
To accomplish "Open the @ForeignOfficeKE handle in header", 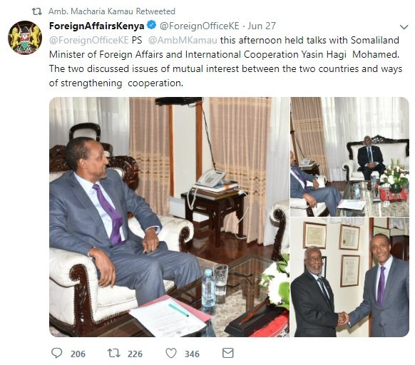I will pyautogui.click(x=199, y=26).
